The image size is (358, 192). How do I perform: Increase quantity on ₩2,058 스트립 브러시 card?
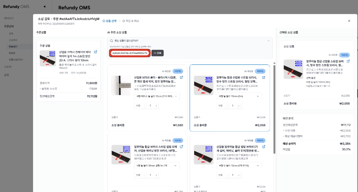coord(239,106)
